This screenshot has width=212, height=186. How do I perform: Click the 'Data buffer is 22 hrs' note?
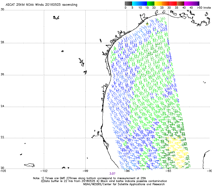(104, 181)
